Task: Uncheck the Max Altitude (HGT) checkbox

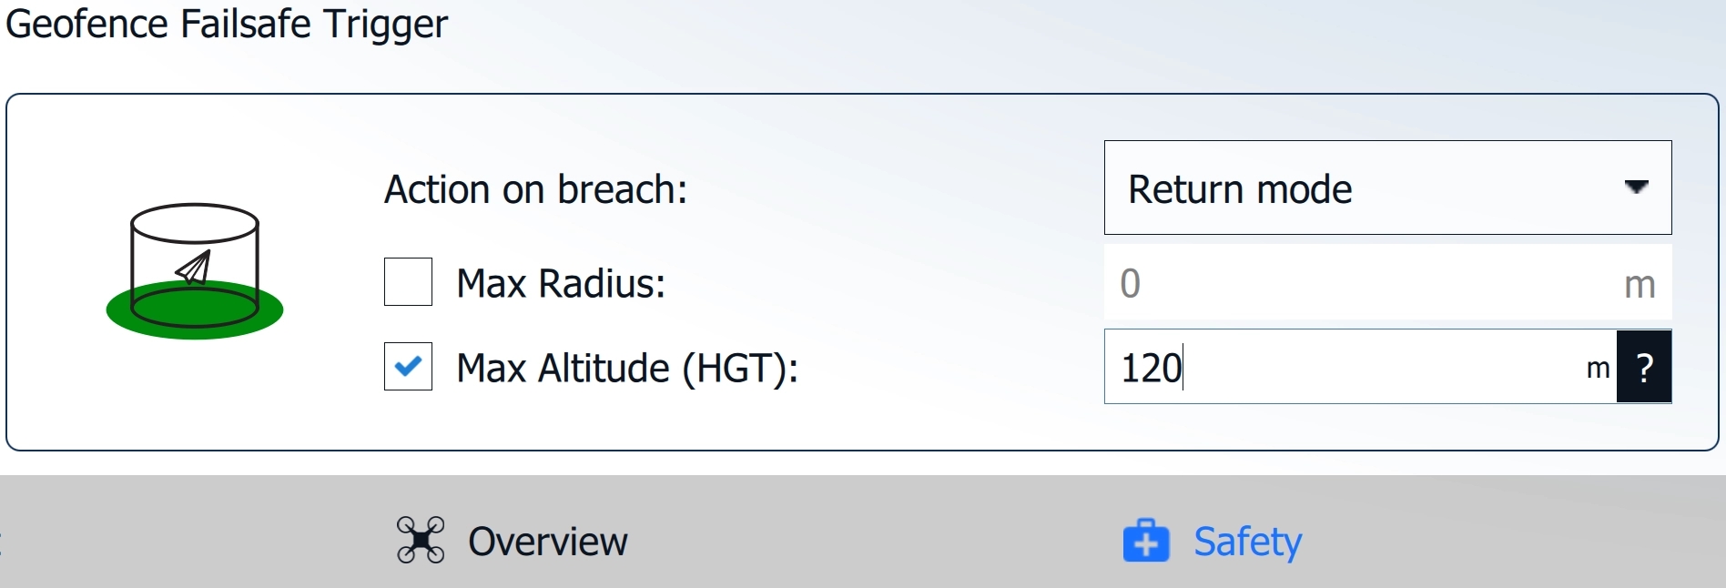Action: tap(408, 367)
